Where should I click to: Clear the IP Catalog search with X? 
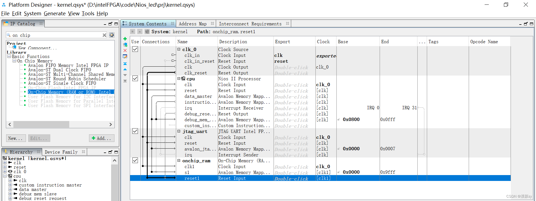click(104, 35)
